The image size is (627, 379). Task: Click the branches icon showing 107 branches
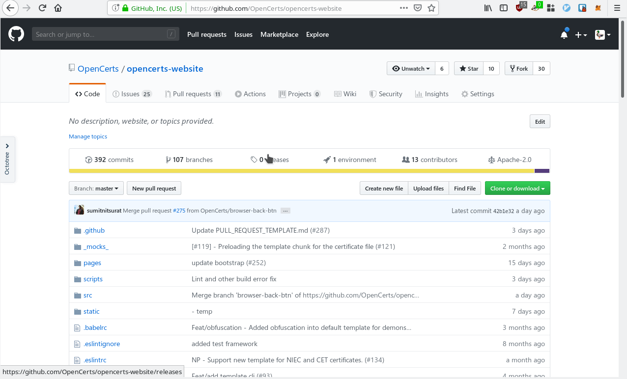coord(169,159)
